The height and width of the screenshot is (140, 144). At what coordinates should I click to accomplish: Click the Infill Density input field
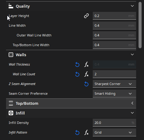[114, 123]
